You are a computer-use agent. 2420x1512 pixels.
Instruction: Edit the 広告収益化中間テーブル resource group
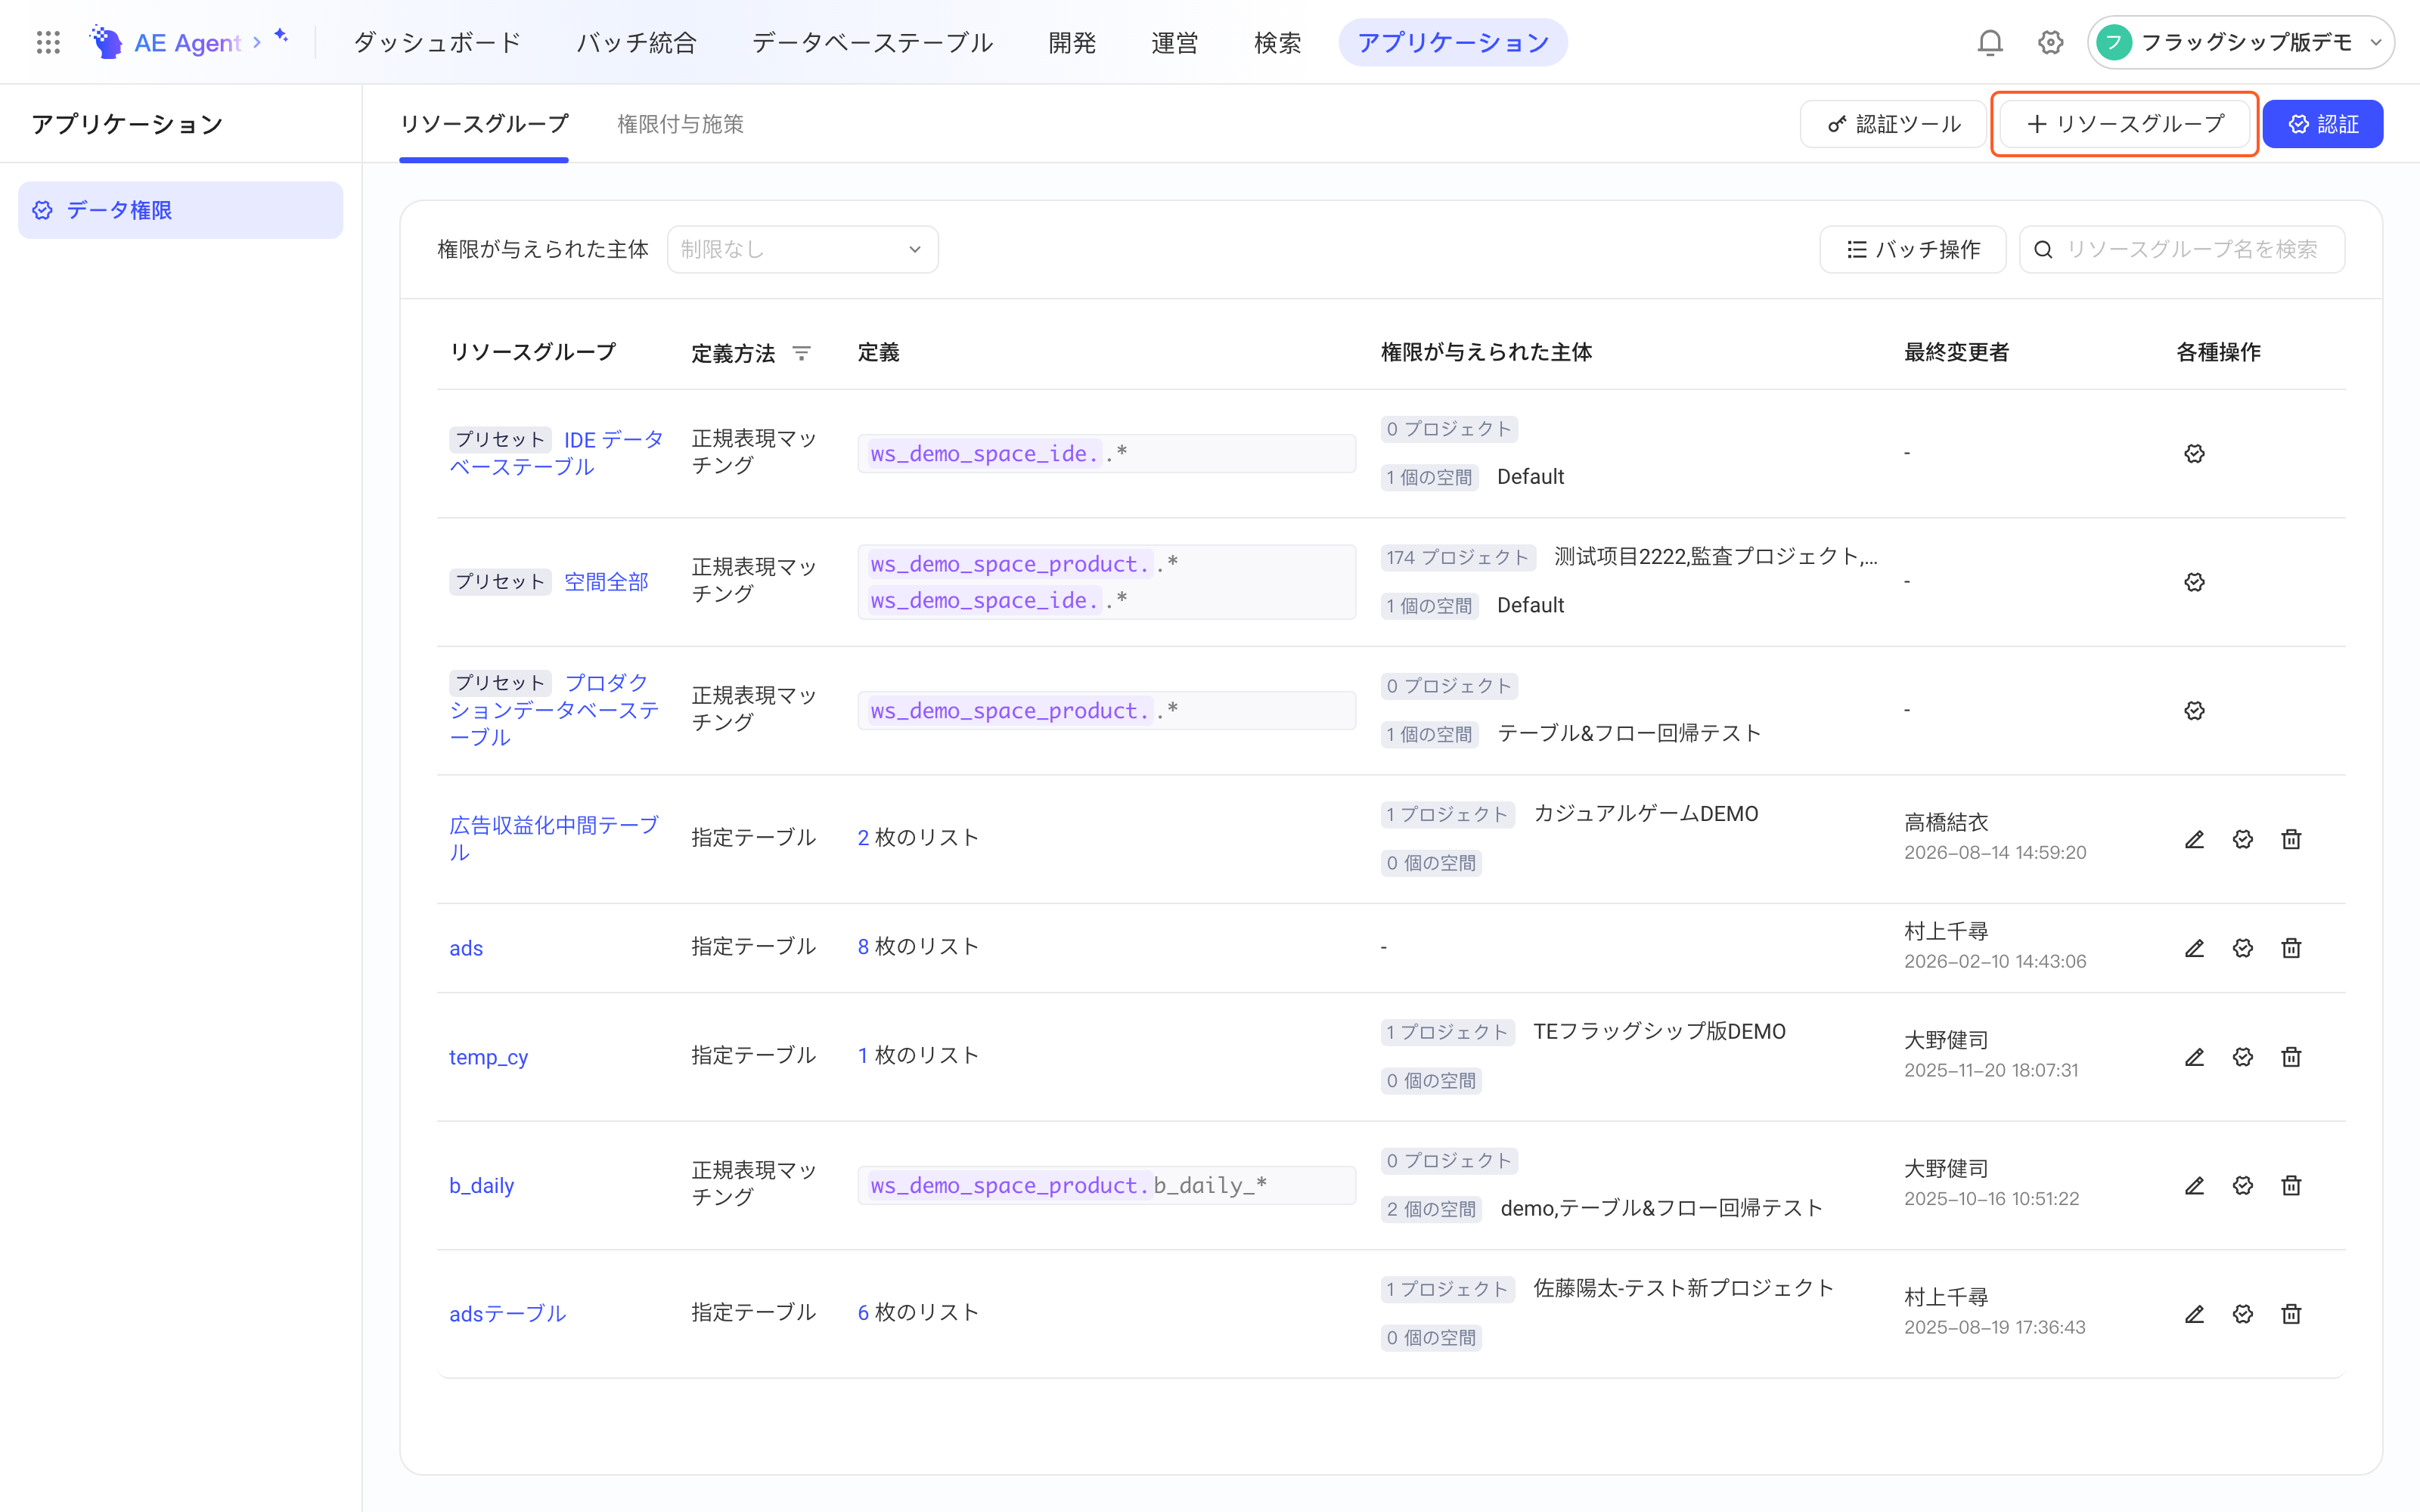coord(2194,839)
